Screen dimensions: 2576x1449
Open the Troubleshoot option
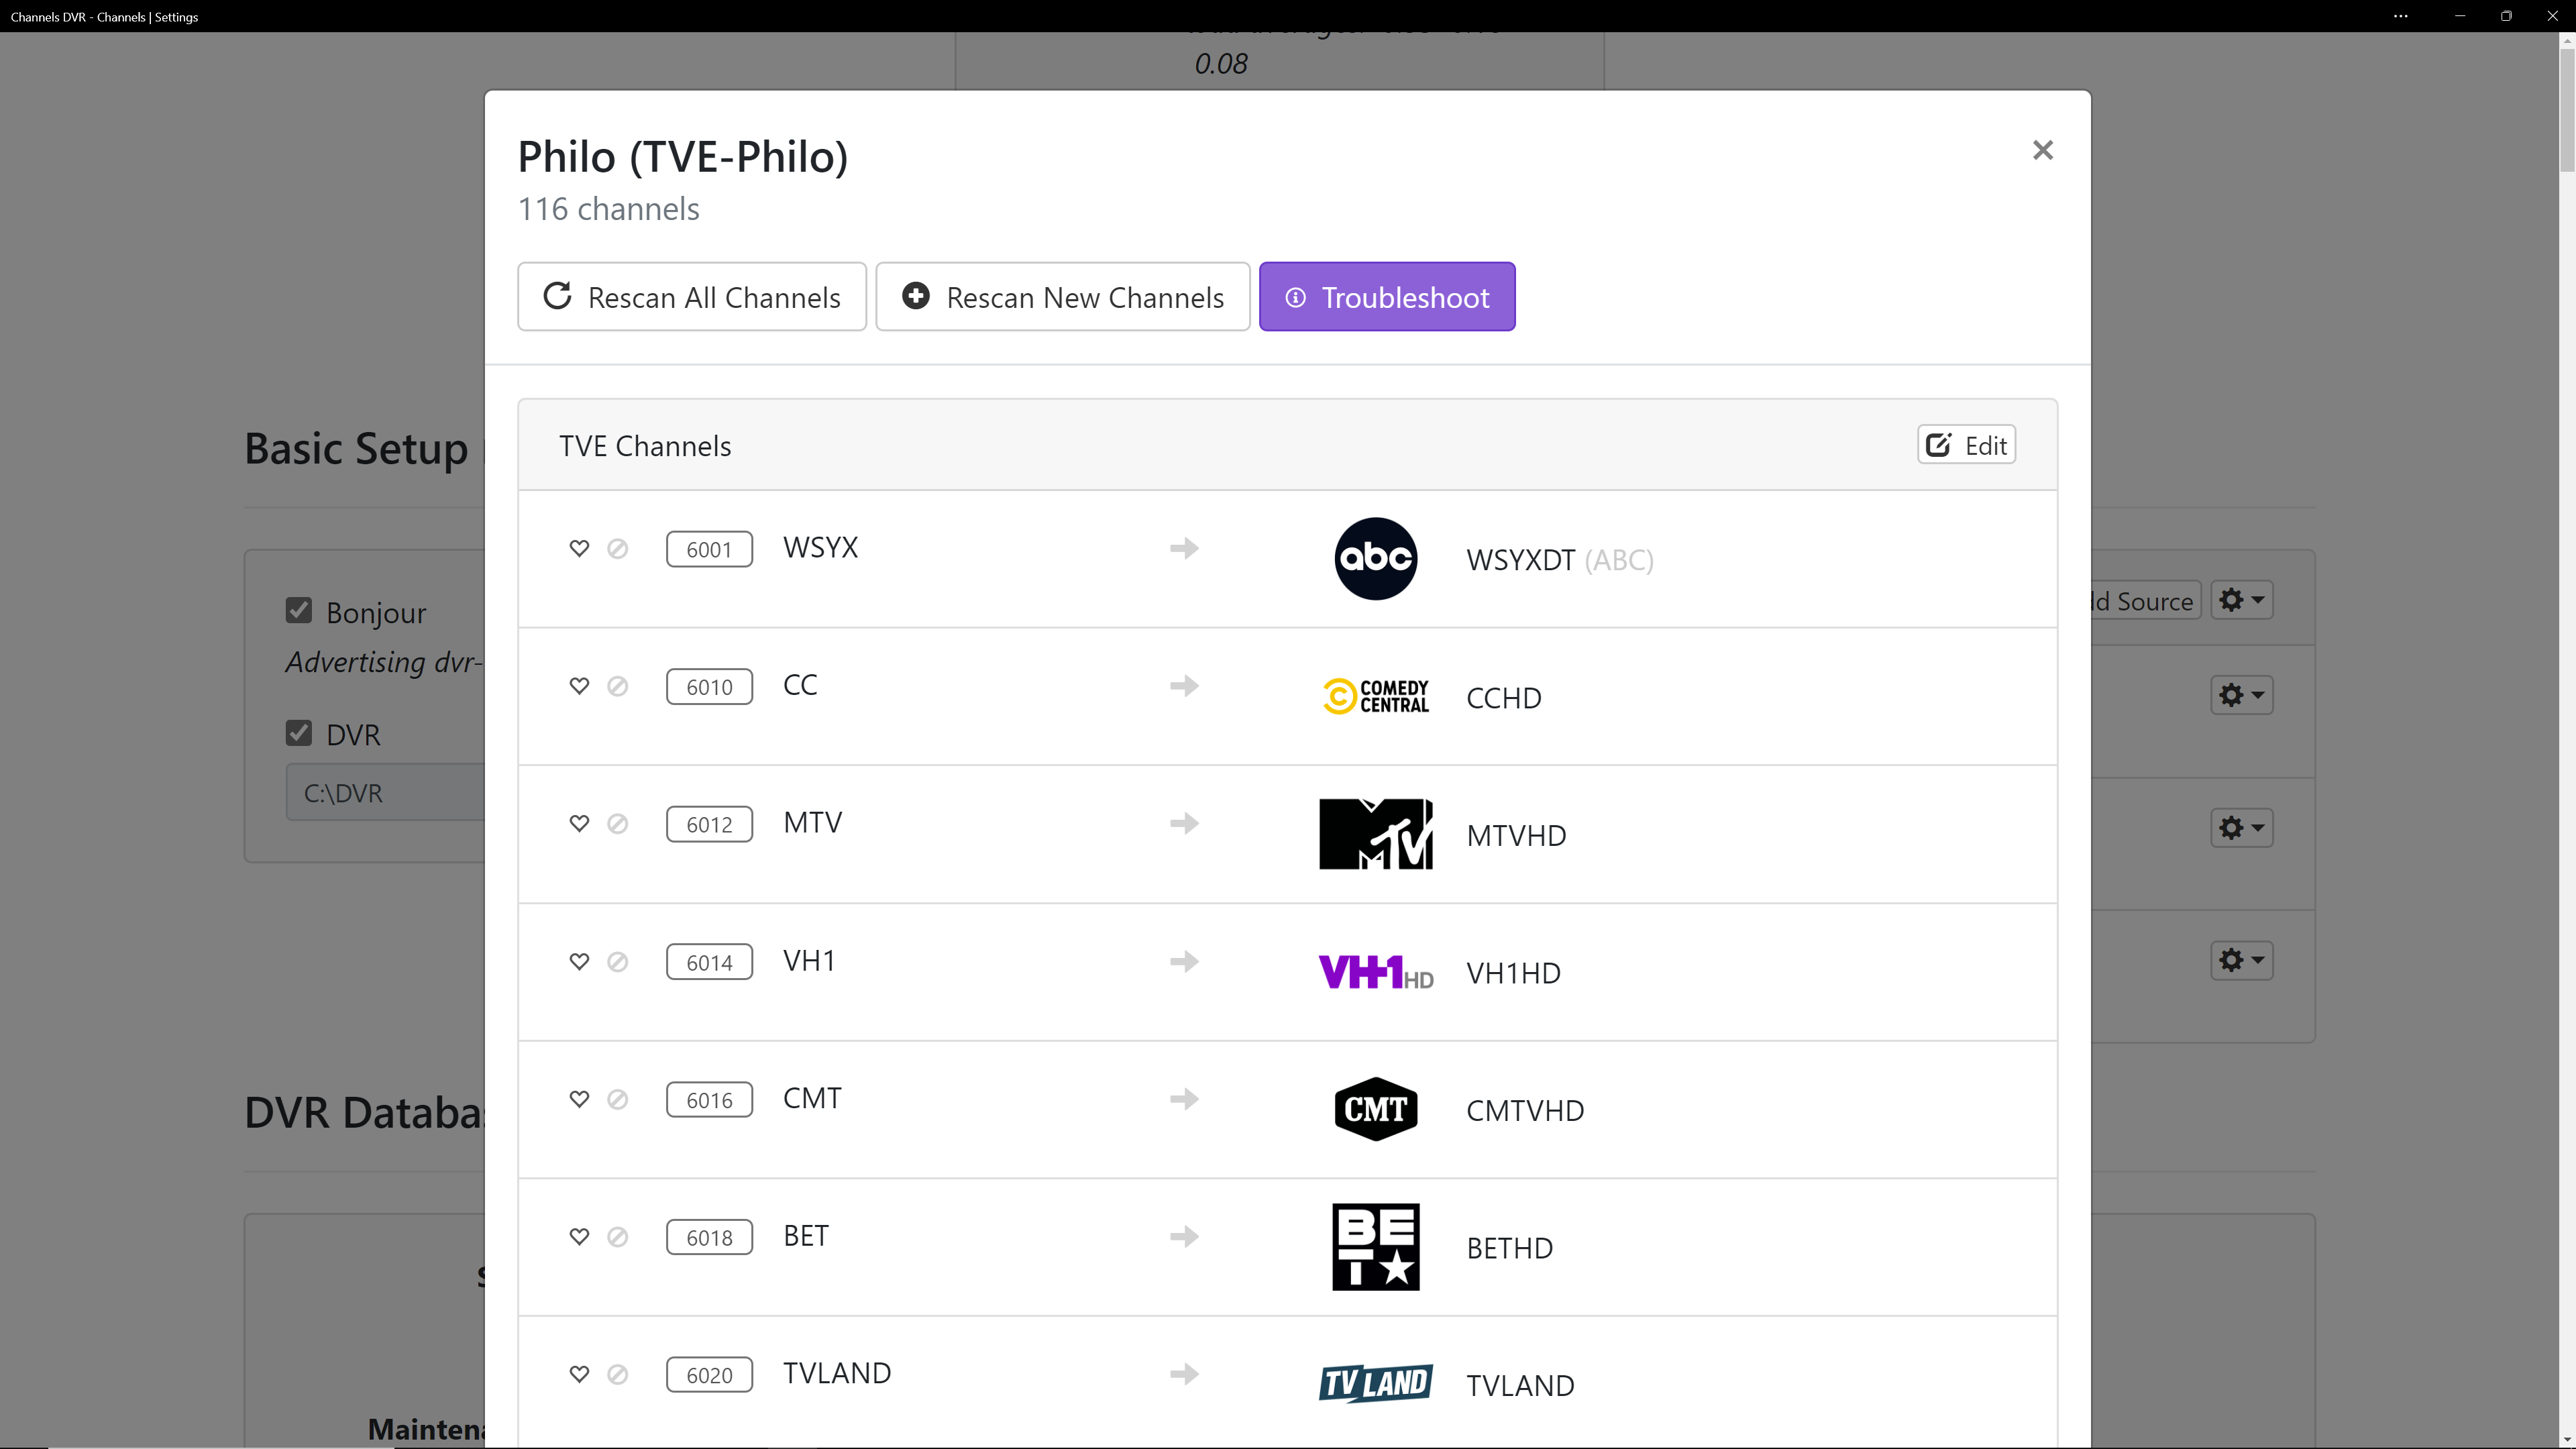(1386, 297)
